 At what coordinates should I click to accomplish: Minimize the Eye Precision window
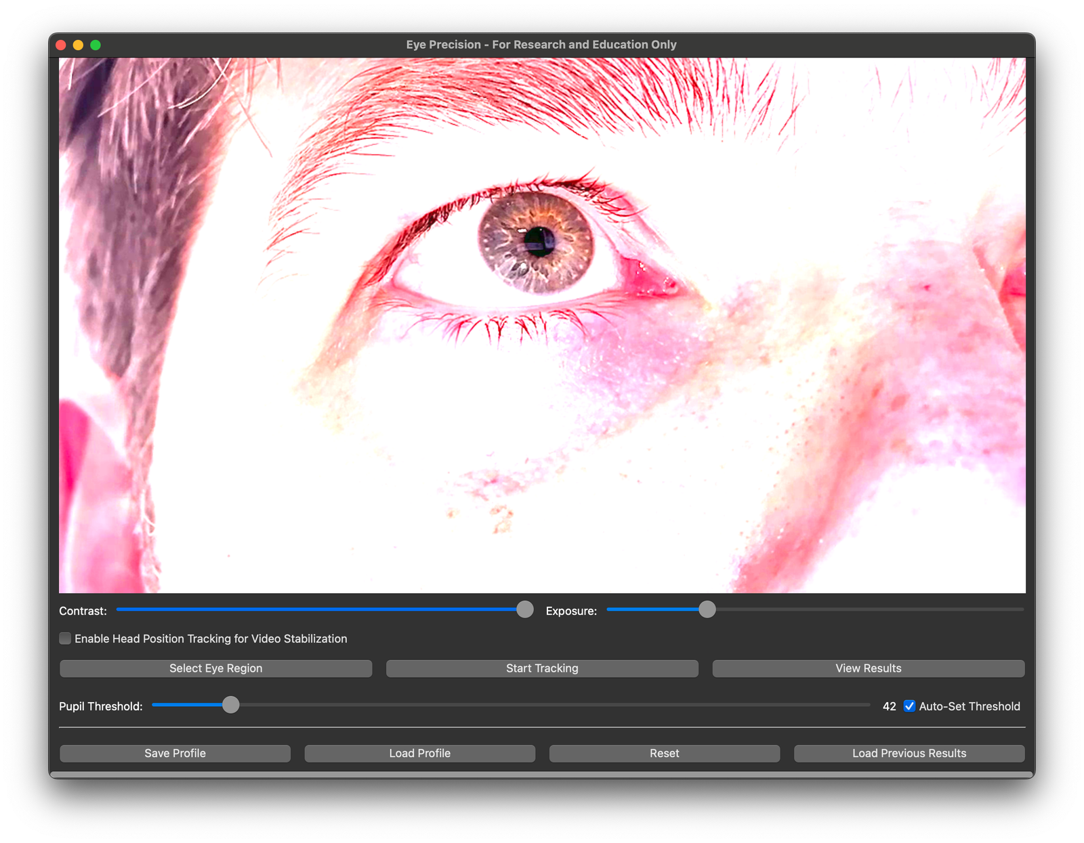click(79, 44)
